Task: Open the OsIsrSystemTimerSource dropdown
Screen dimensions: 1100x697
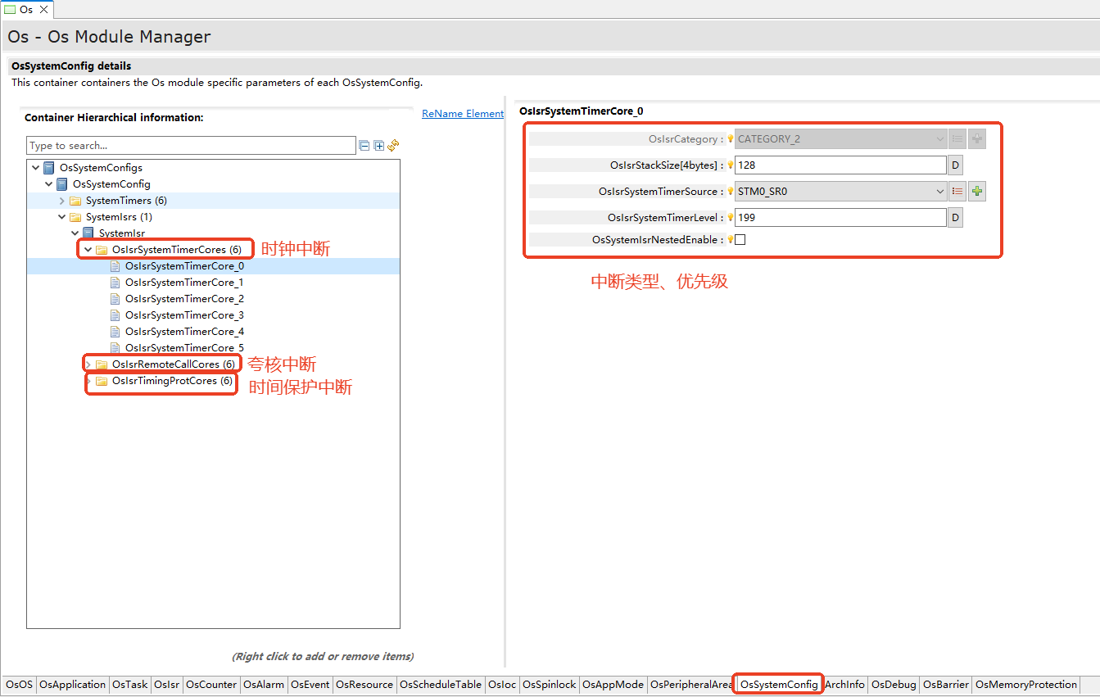Action: pos(939,192)
